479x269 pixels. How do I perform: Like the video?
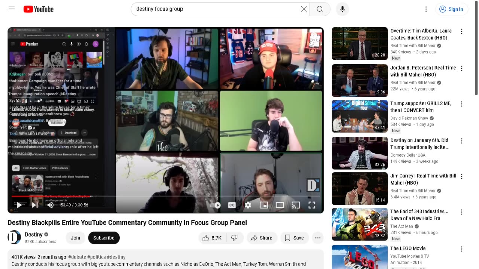coord(212,238)
